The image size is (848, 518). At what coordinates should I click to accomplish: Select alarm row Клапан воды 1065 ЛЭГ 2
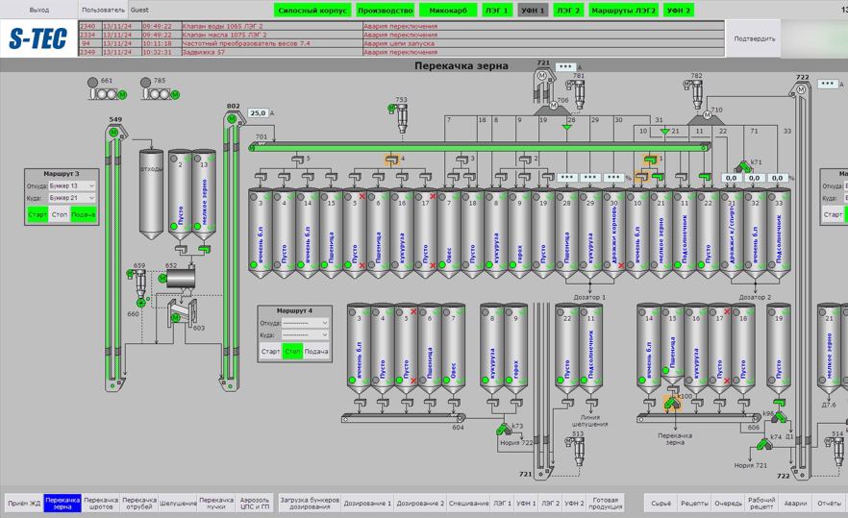[x=401, y=26]
